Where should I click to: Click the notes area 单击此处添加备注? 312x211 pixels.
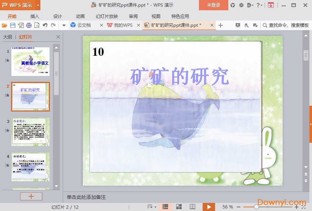(x=86, y=197)
